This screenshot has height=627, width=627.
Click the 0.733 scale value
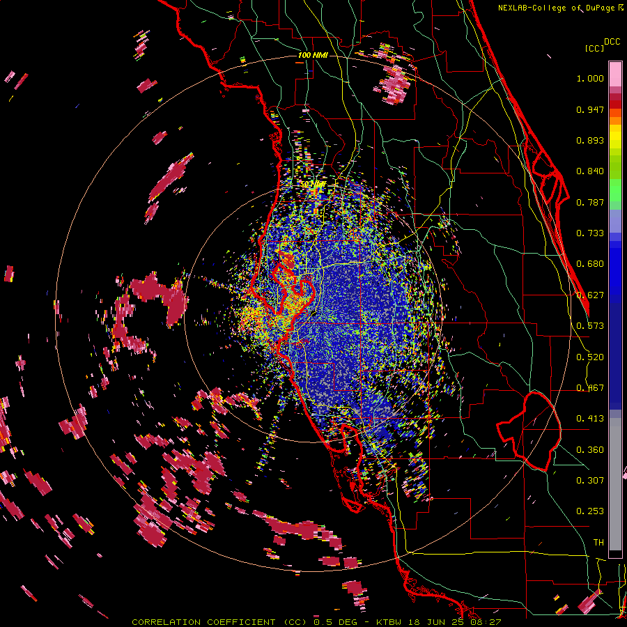pos(590,233)
